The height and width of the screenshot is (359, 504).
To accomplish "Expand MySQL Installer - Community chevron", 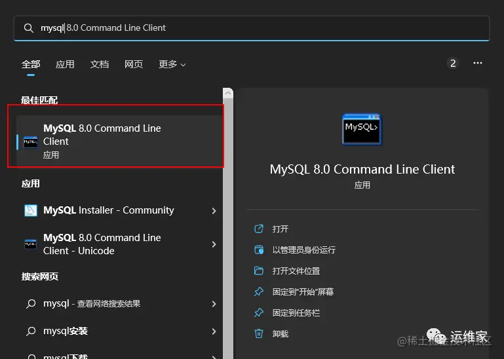I will click(x=214, y=211).
